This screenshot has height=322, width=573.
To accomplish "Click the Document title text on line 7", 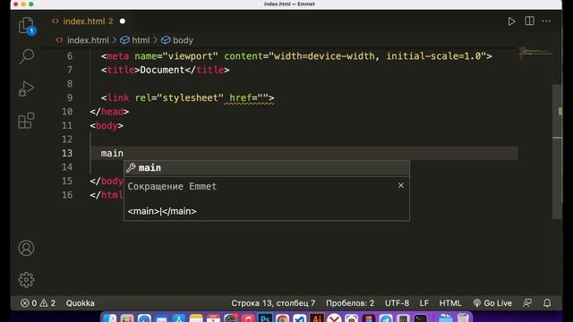I will 162,70.
